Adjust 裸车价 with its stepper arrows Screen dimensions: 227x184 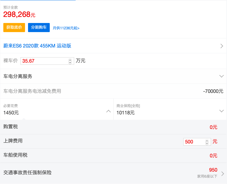tap(70, 61)
